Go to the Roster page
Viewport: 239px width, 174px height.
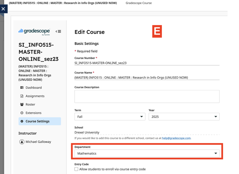coord(30,105)
